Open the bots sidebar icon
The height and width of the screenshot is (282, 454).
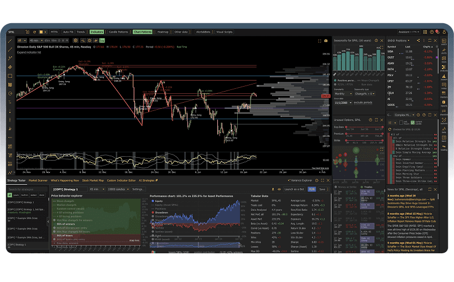coord(444,130)
